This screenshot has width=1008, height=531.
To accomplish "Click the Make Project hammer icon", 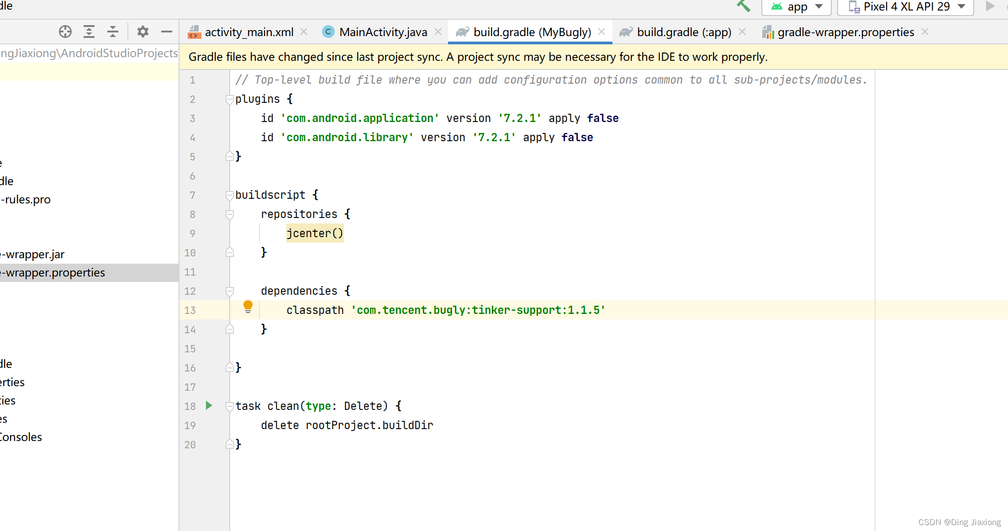I will pos(744,6).
